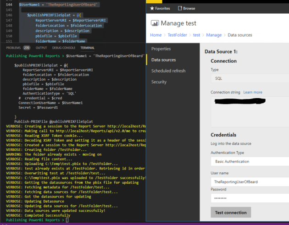Click the Credentials section heading
The width and height of the screenshot is (289, 225).
tap(223, 135)
